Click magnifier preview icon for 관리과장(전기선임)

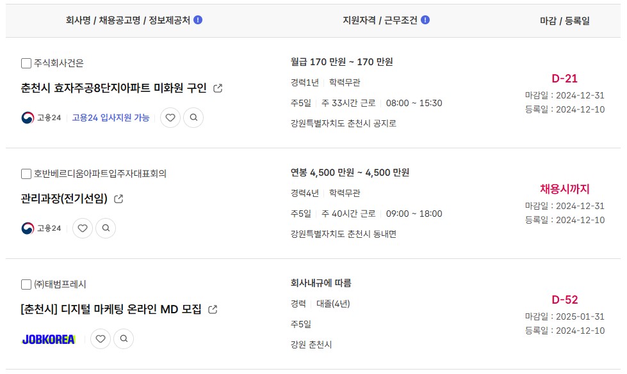[106, 228]
